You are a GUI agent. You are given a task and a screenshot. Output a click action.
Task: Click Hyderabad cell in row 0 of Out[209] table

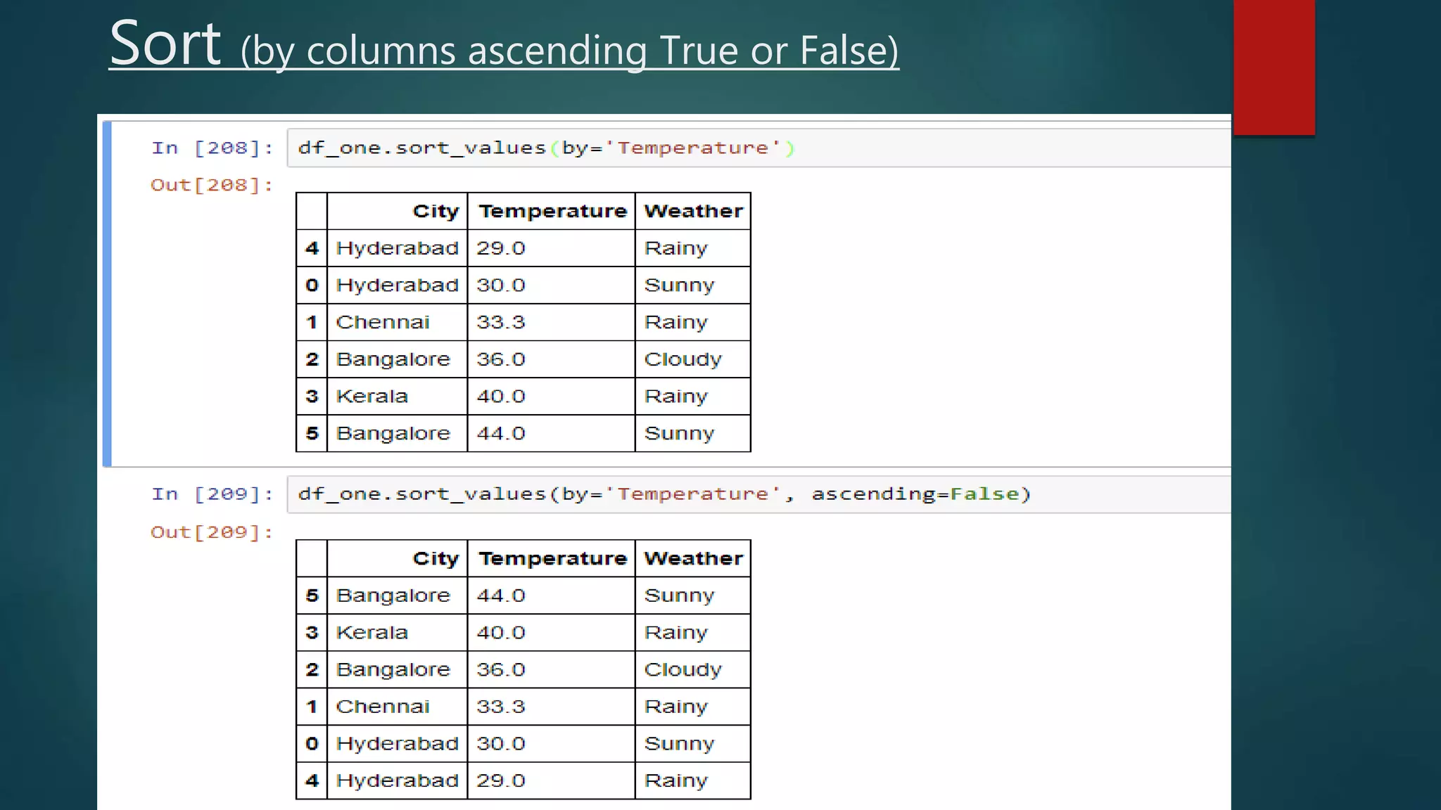click(398, 744)
